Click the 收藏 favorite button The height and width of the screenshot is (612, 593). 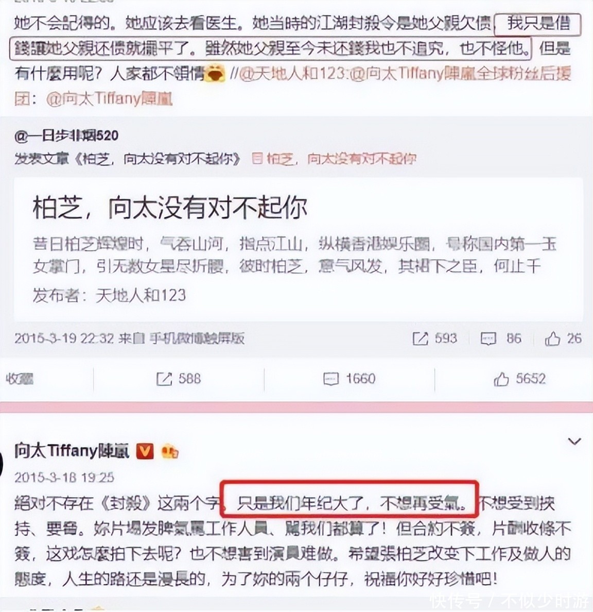pyautogui.click(x=20, y=379)
